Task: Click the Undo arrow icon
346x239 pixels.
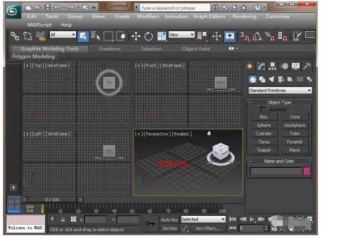Action: point(57,7)
